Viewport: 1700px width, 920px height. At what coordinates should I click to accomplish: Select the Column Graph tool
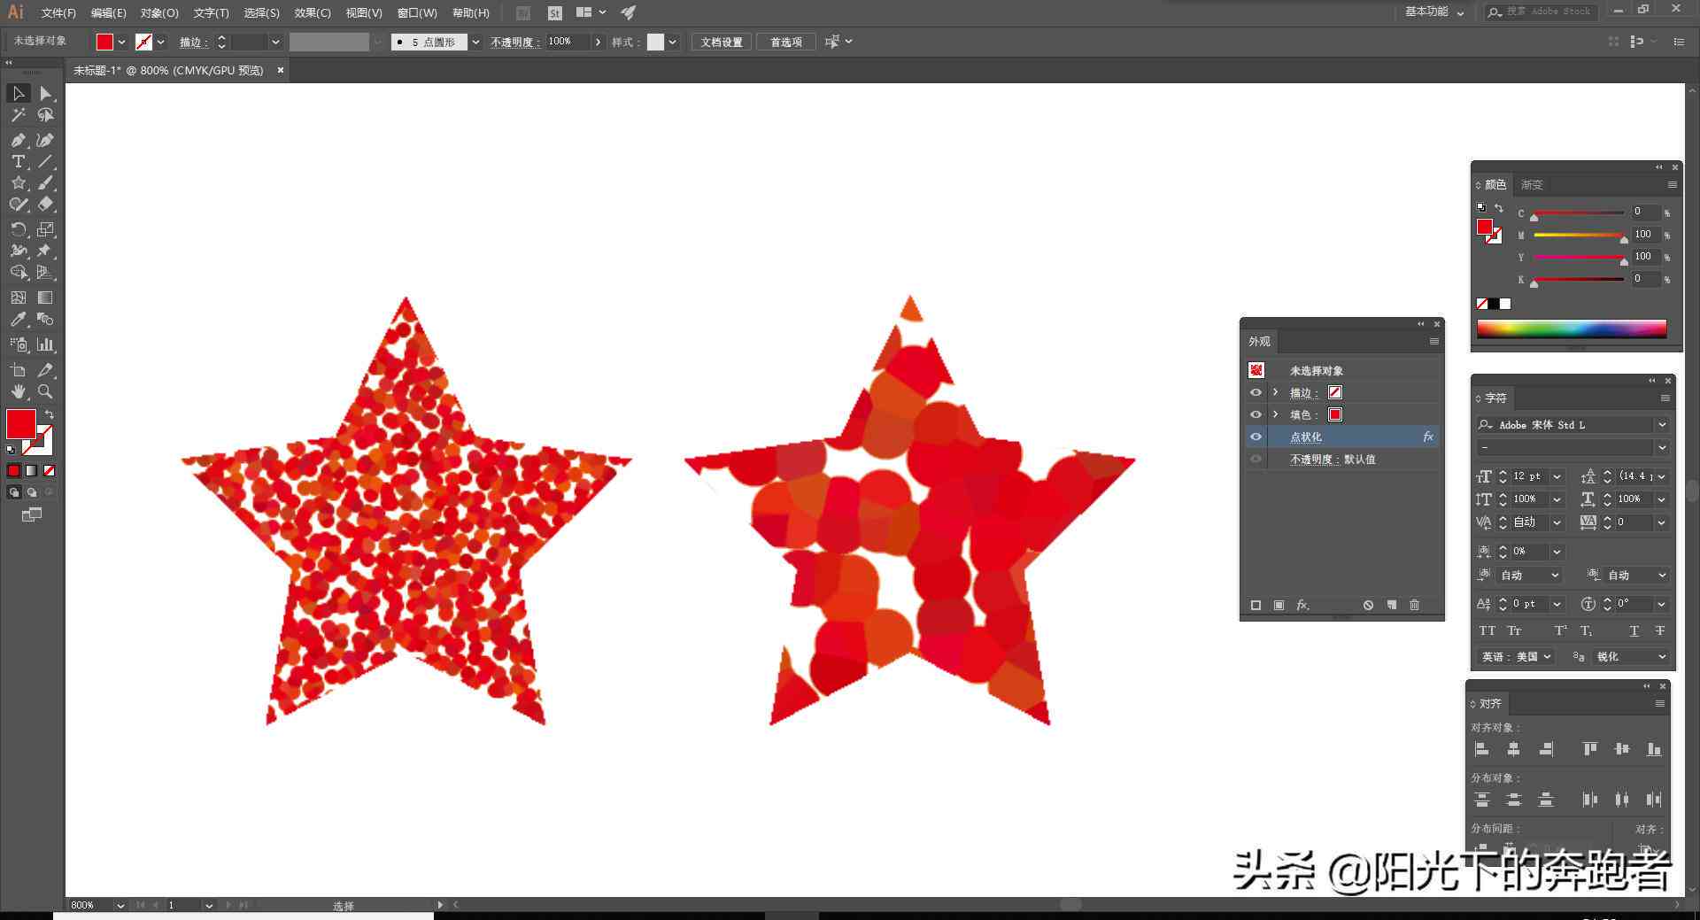click(45, 344)
